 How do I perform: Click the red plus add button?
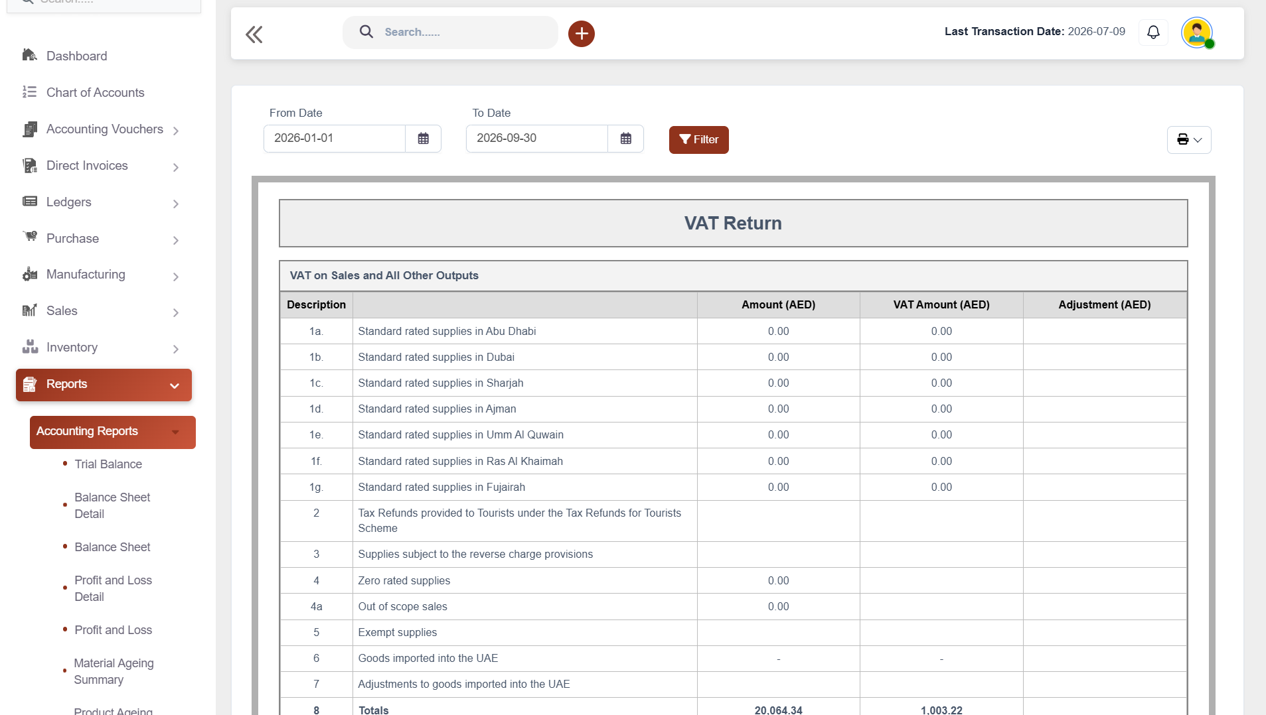(x=581, y=34)
